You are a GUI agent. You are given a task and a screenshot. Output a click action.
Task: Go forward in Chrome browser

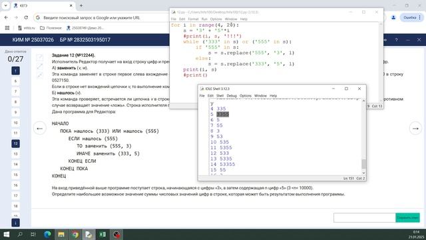click(16, 17)
